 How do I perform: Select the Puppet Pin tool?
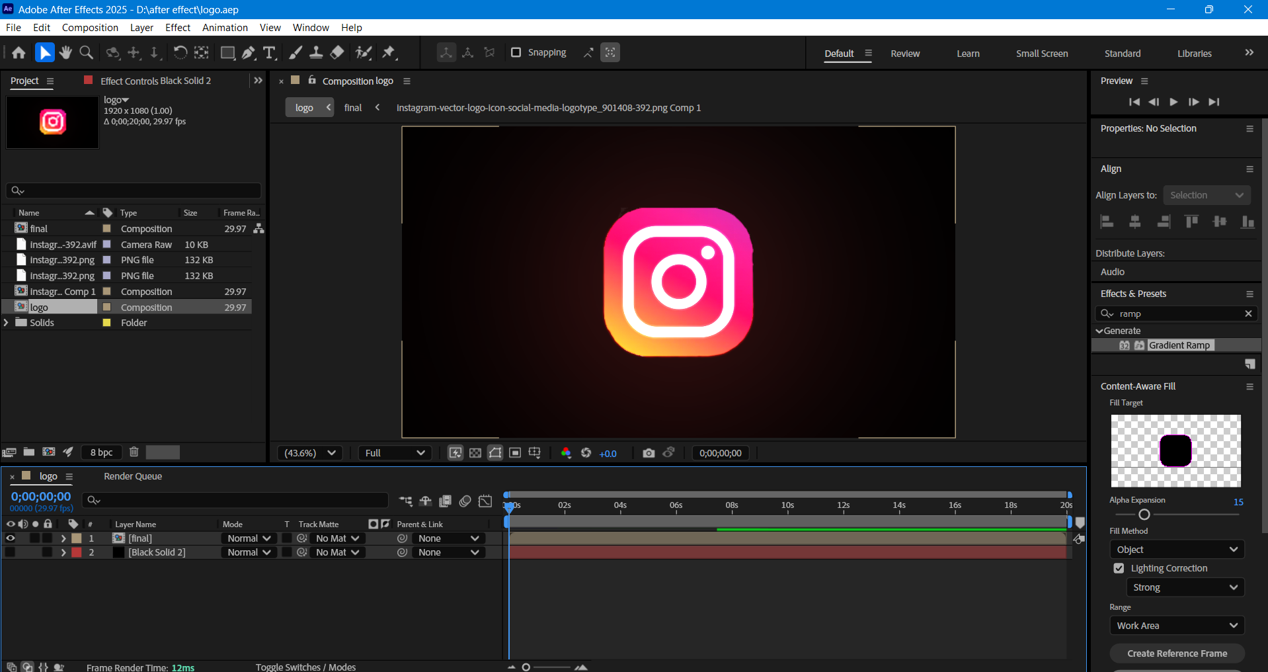pyautogui.click(x=389, y=53)
